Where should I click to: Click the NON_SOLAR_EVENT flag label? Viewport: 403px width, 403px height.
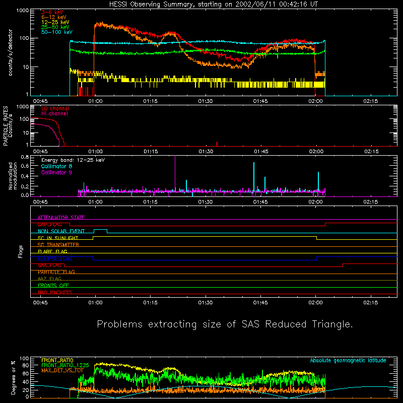coord(61,231)
